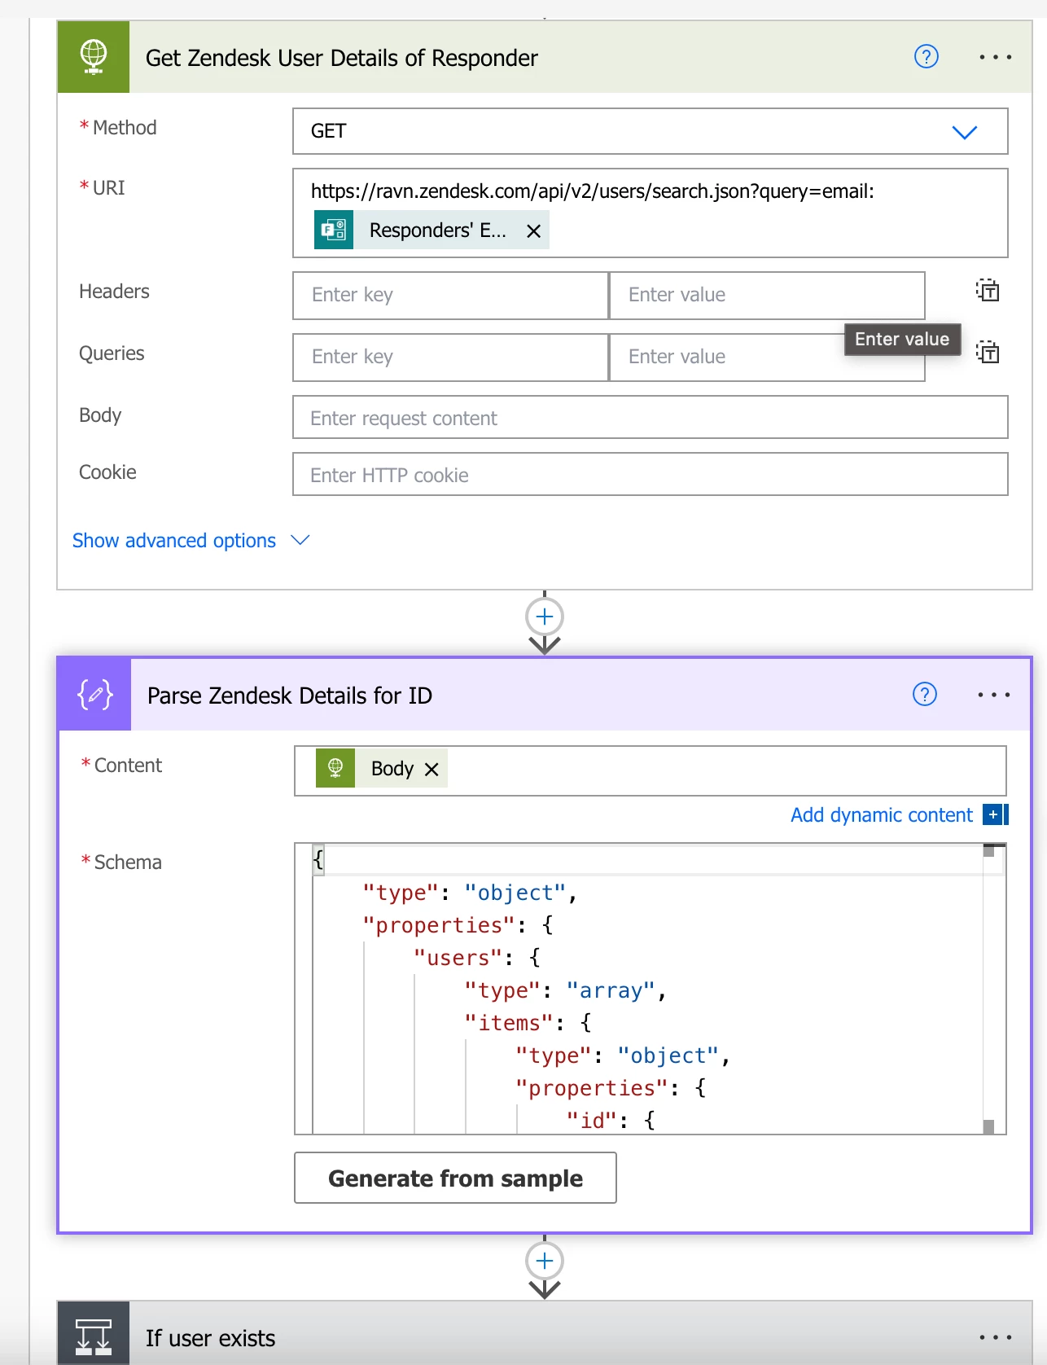Expand the Method dropdown showing GET

[965, 132]
